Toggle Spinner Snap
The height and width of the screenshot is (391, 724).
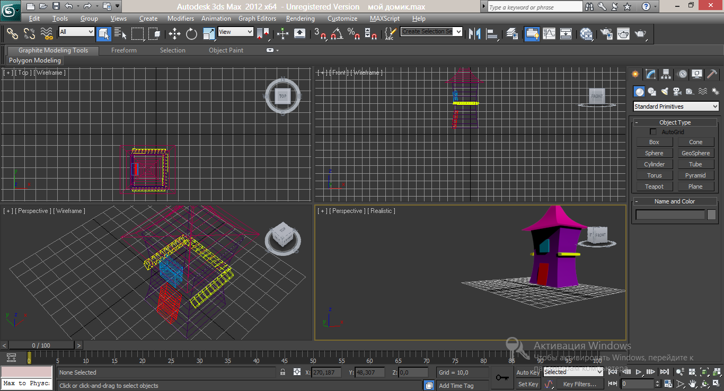371,34
